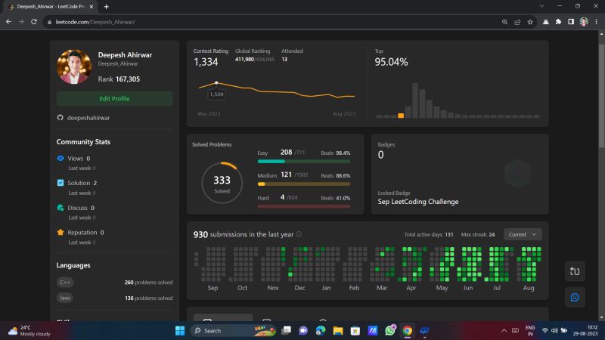This screenshot has height=340, width=605.
Task: Open Microsoft Edge from taskbar
Action: (320, 330)
